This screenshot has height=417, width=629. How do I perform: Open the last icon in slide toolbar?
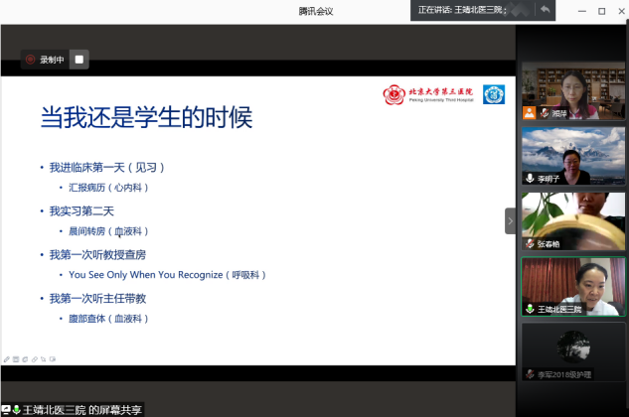point(53,359)
